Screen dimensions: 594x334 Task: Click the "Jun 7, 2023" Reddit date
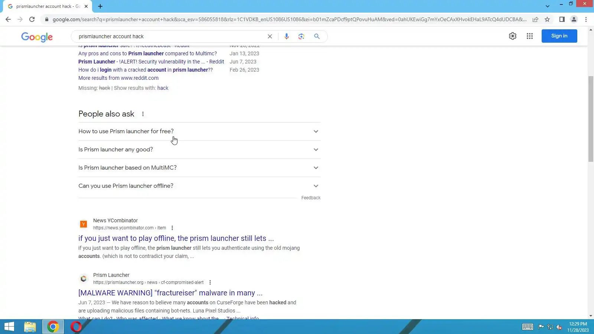(x=243, y=62)
